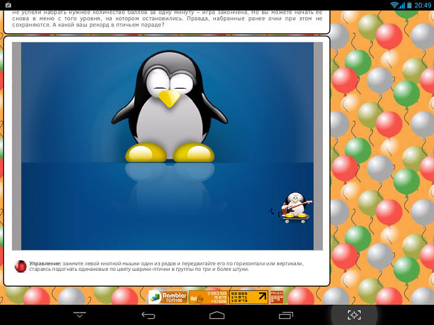Open the recent apps overview
This screenshot has width=434, height=325.
tap(285, 315)
